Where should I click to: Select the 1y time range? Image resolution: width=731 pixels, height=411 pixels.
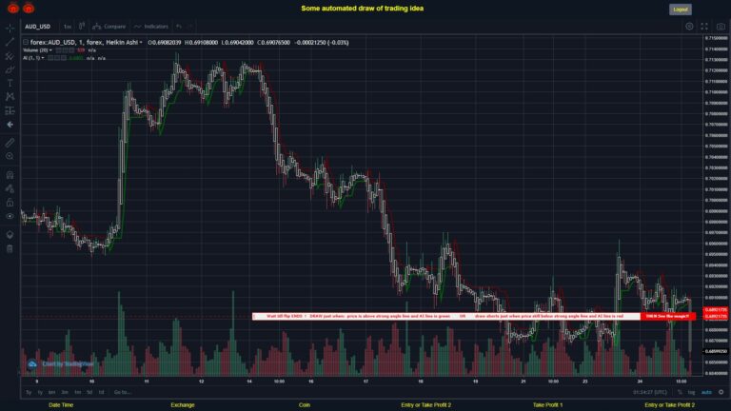[40, 392]
